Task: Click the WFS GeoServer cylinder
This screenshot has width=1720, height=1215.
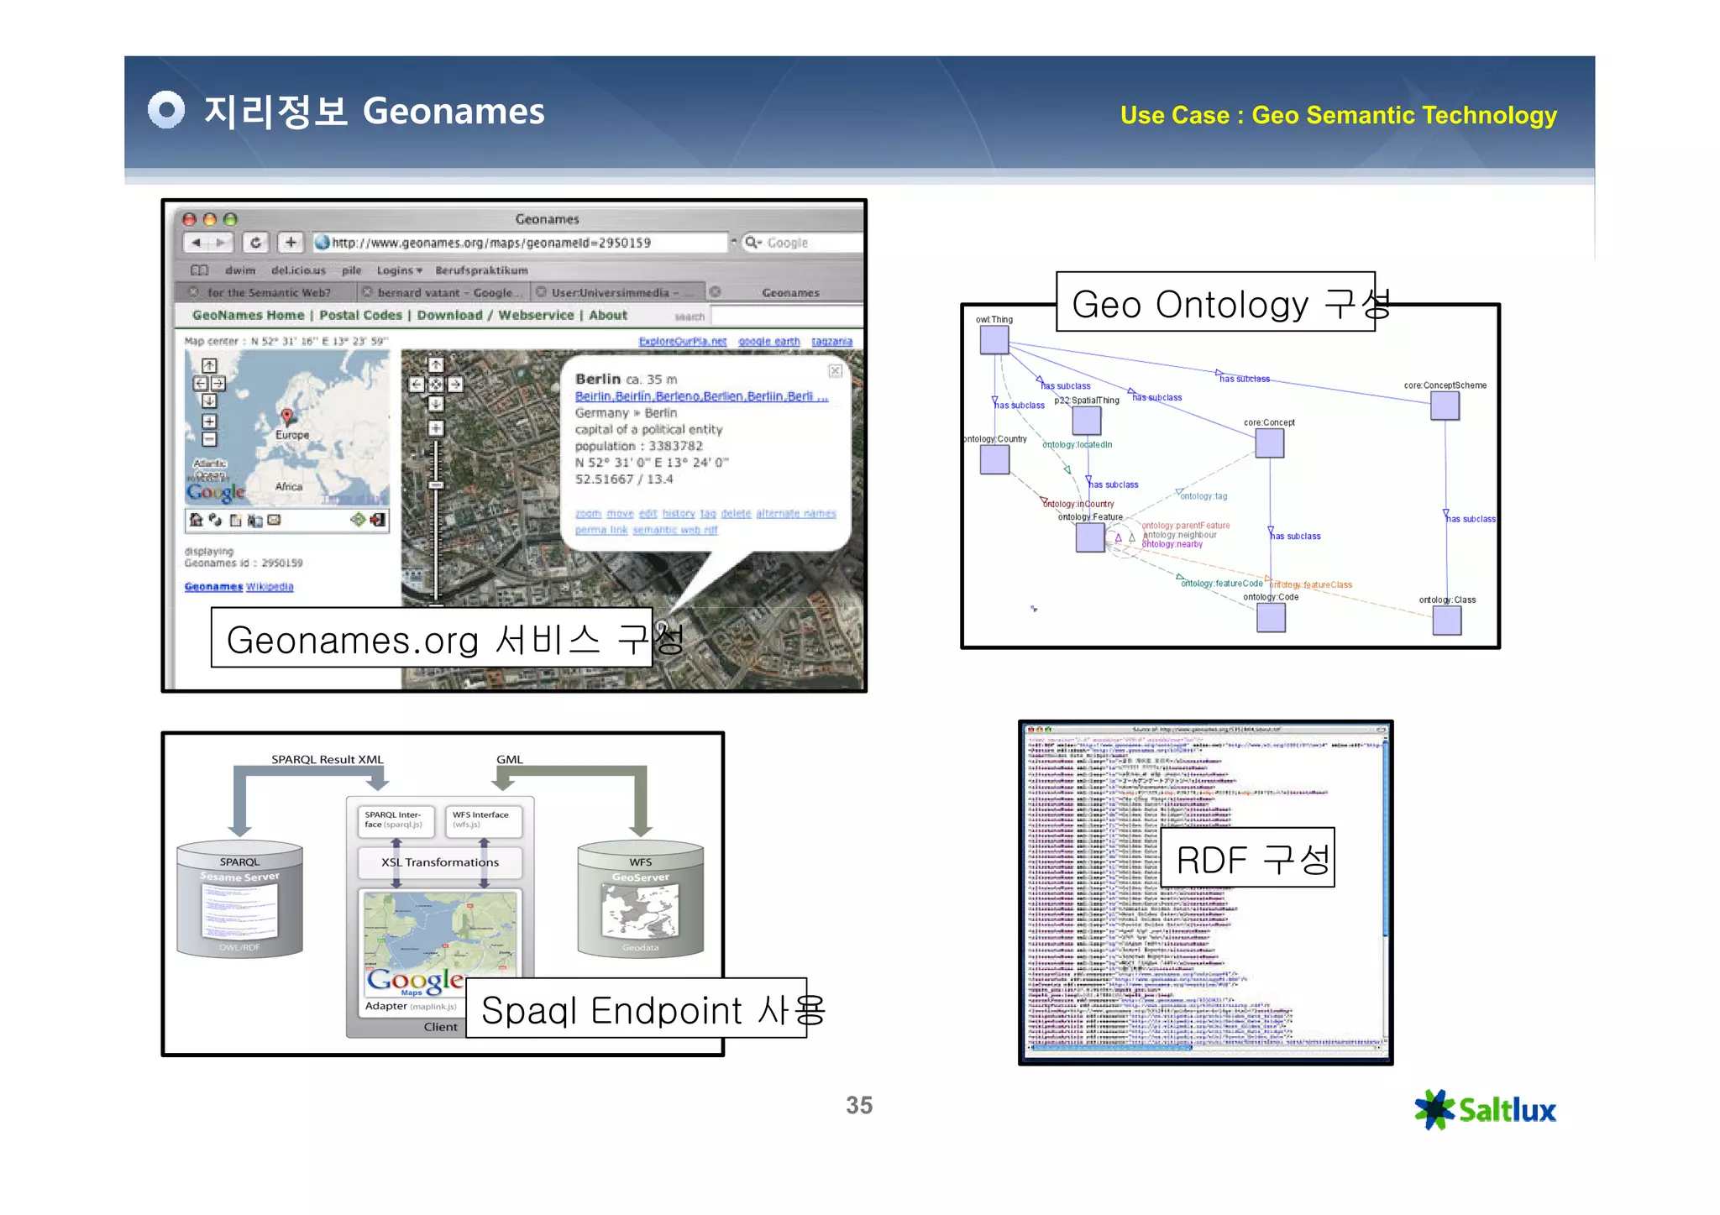Action: click(641, 899)
